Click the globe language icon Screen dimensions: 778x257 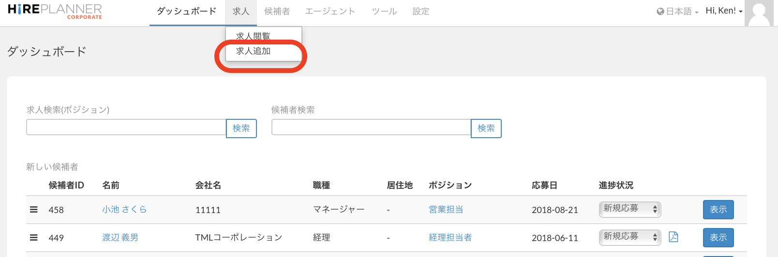tap(660, 12)
